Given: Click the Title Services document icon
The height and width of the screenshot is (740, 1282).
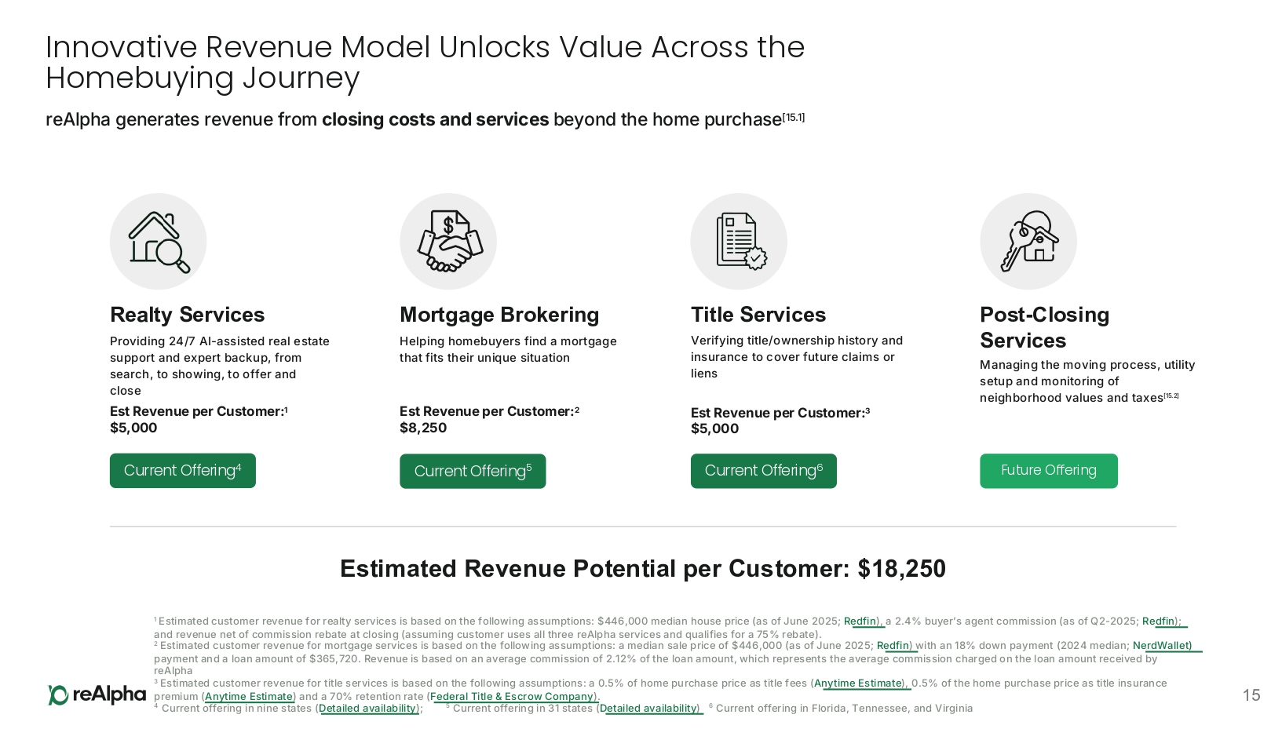Looking at the screenshot, I should pos(739,242).
